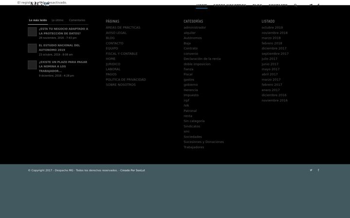Image resolution: width=350 pixels, height=218 pixels.
Task: Open the 'febrero 2018' archive
Action: click(272, 44)
